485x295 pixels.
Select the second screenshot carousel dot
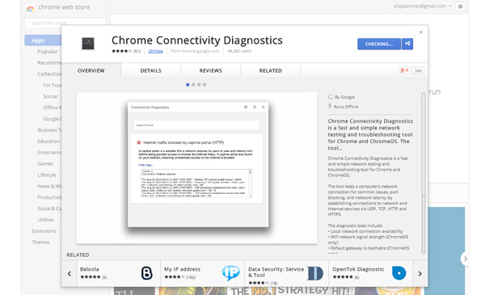(x=193, y=85)
